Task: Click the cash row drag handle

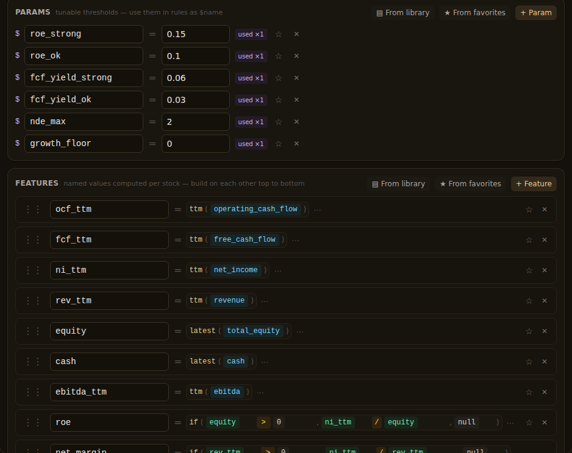Action: (33, 362)
